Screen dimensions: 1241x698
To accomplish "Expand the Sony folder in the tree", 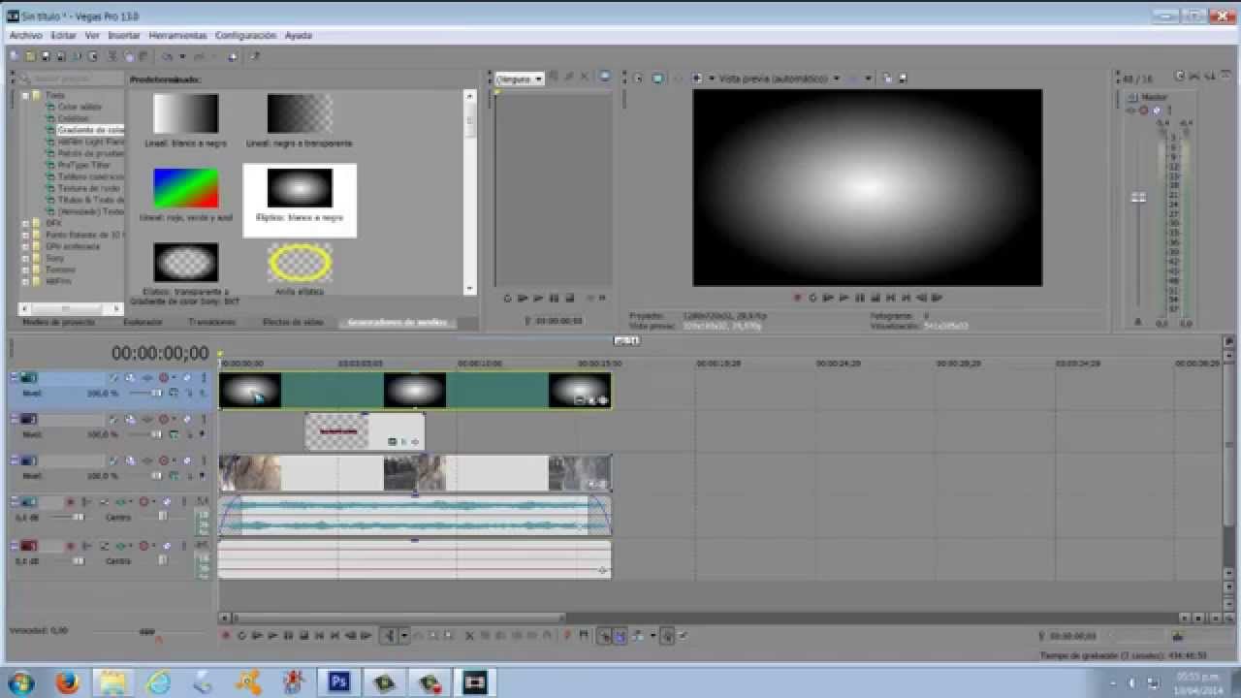I will pos(25,258).
